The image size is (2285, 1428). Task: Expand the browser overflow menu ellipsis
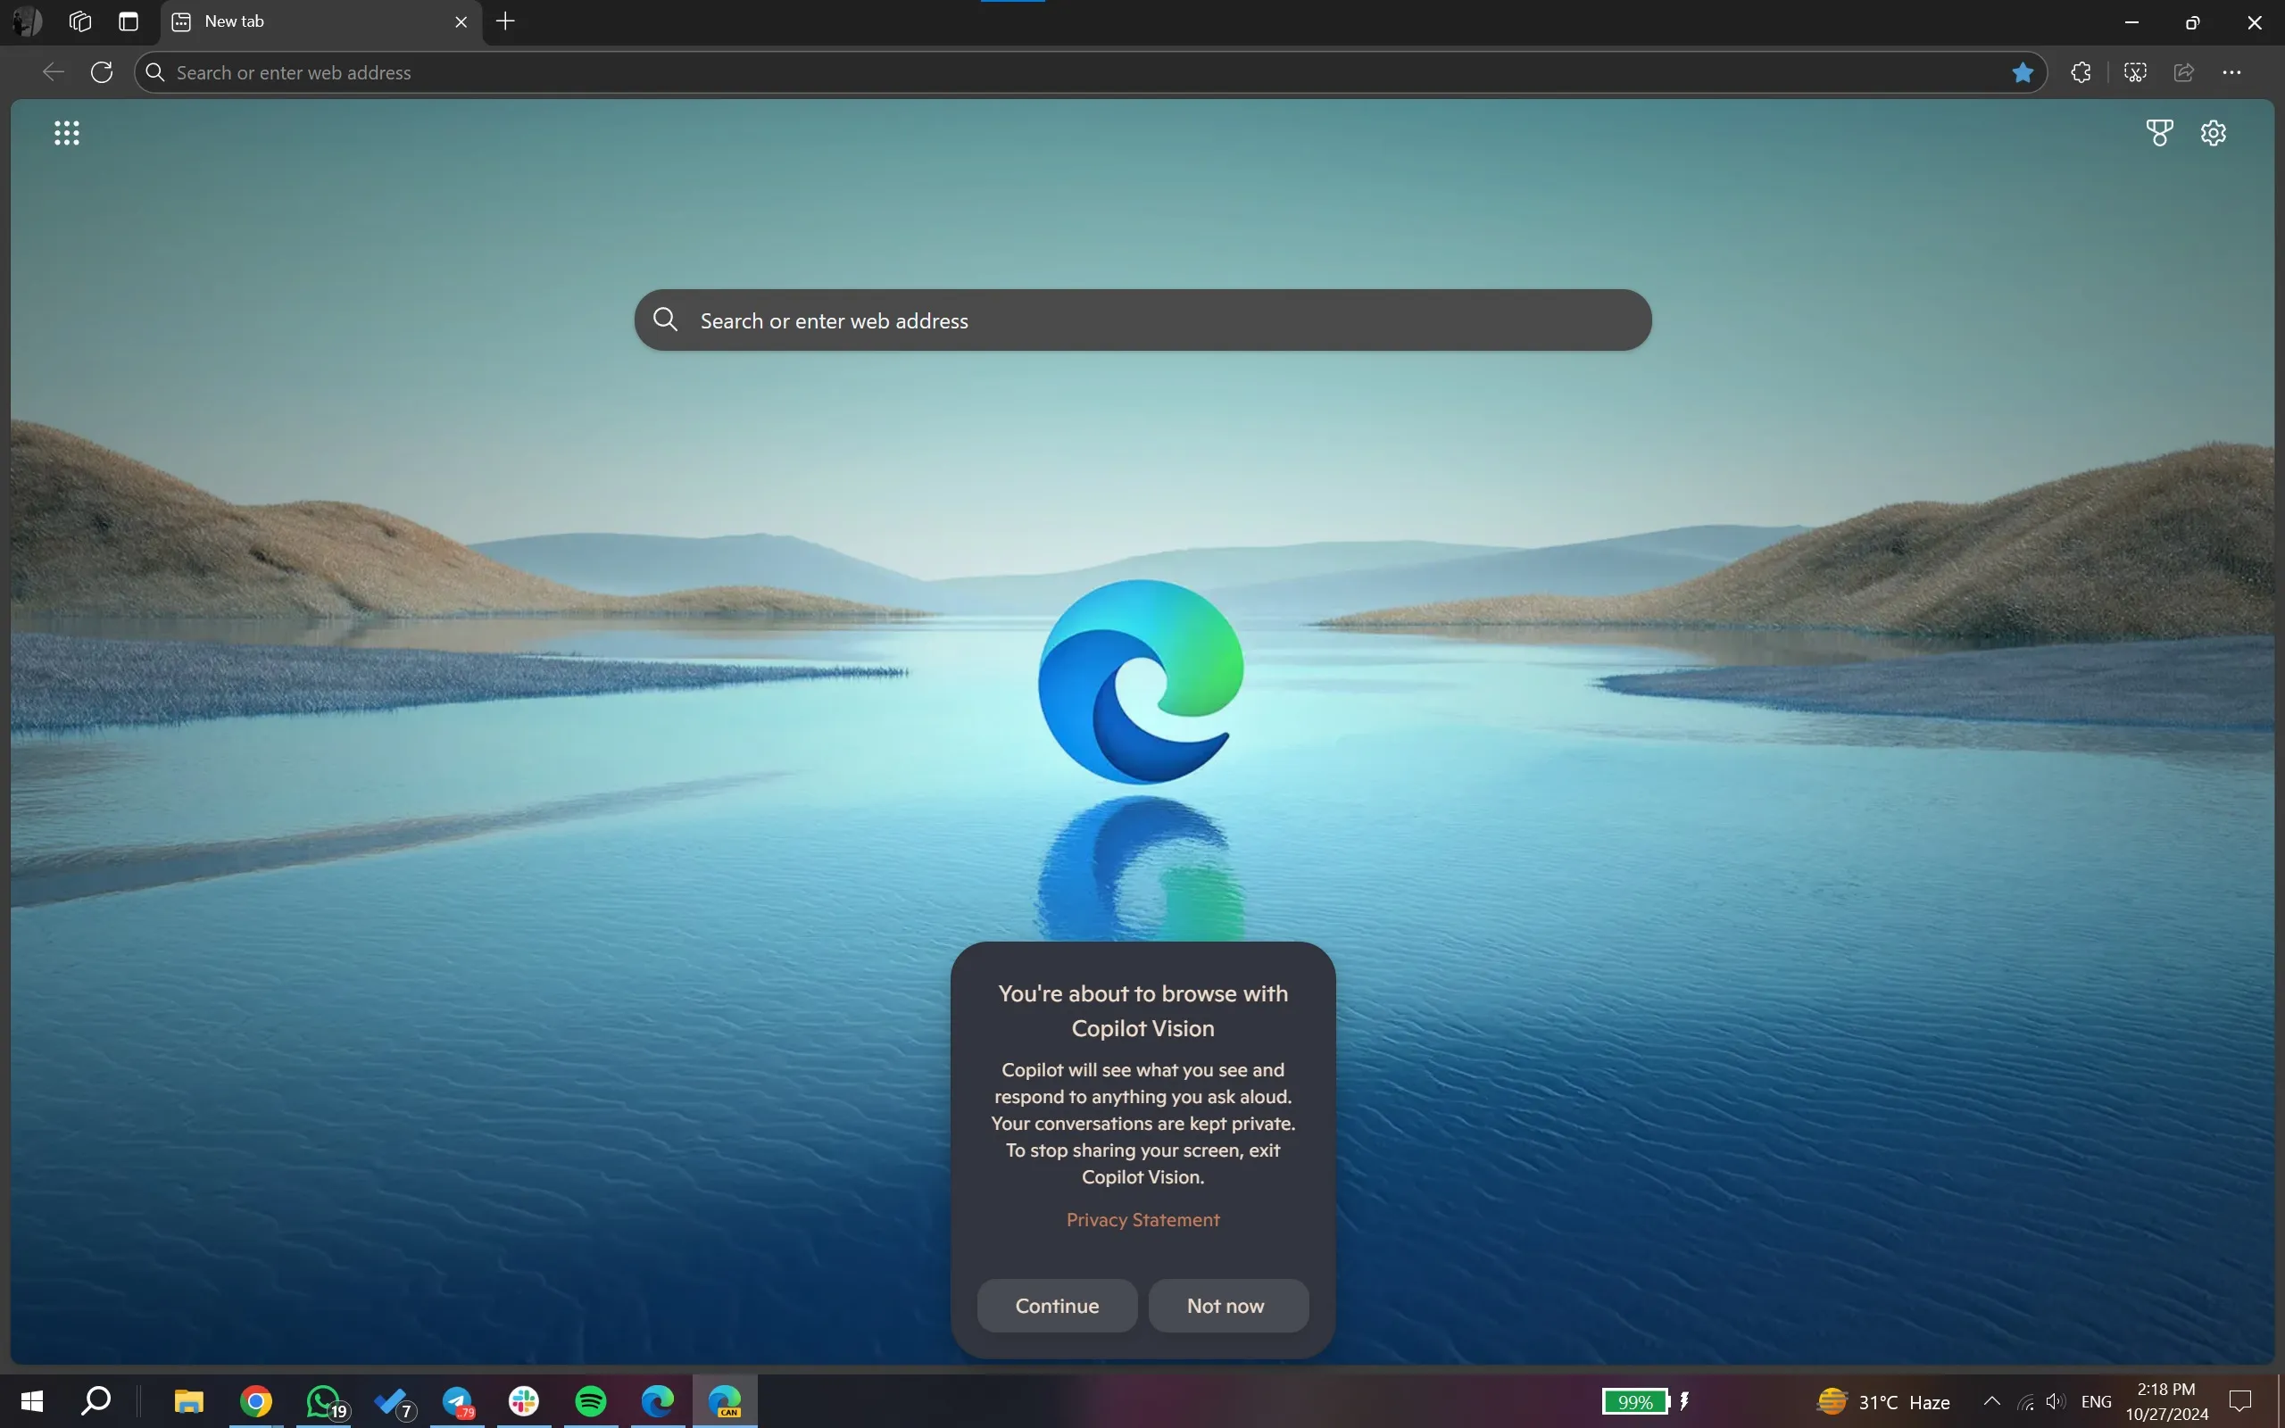pyautogui.click(x=2232, y=69)
